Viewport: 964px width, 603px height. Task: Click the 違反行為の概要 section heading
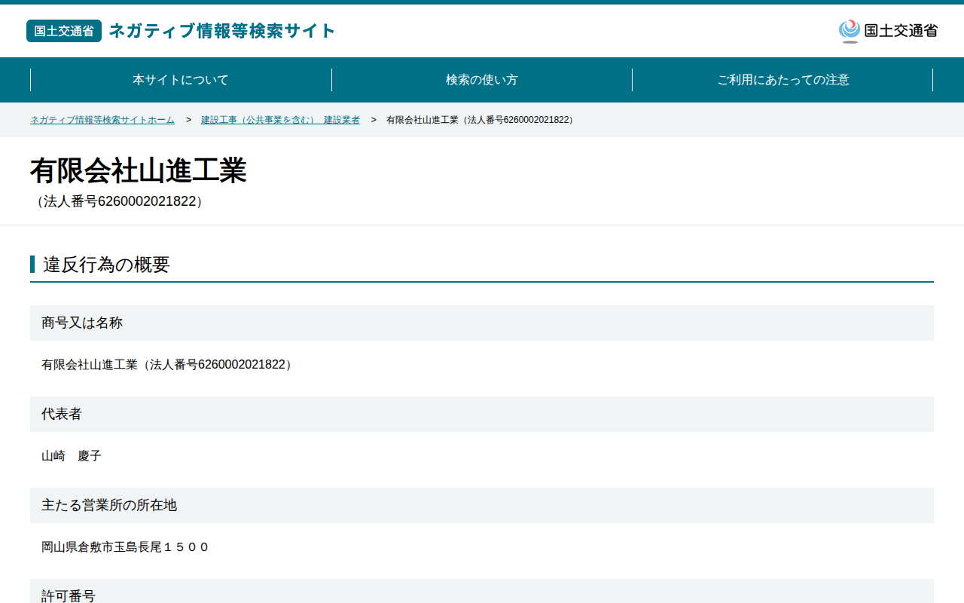pos(106,265)
